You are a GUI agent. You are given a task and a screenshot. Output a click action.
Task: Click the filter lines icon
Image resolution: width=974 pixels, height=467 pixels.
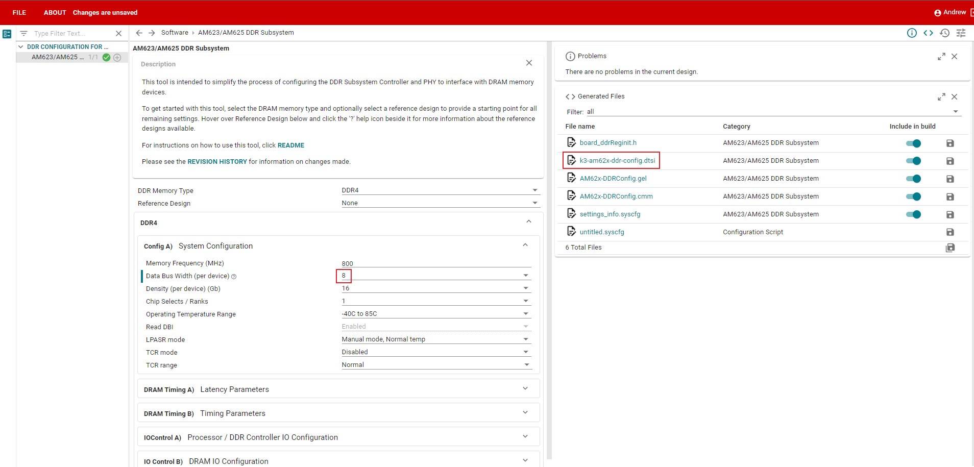[x=23, y=33]
